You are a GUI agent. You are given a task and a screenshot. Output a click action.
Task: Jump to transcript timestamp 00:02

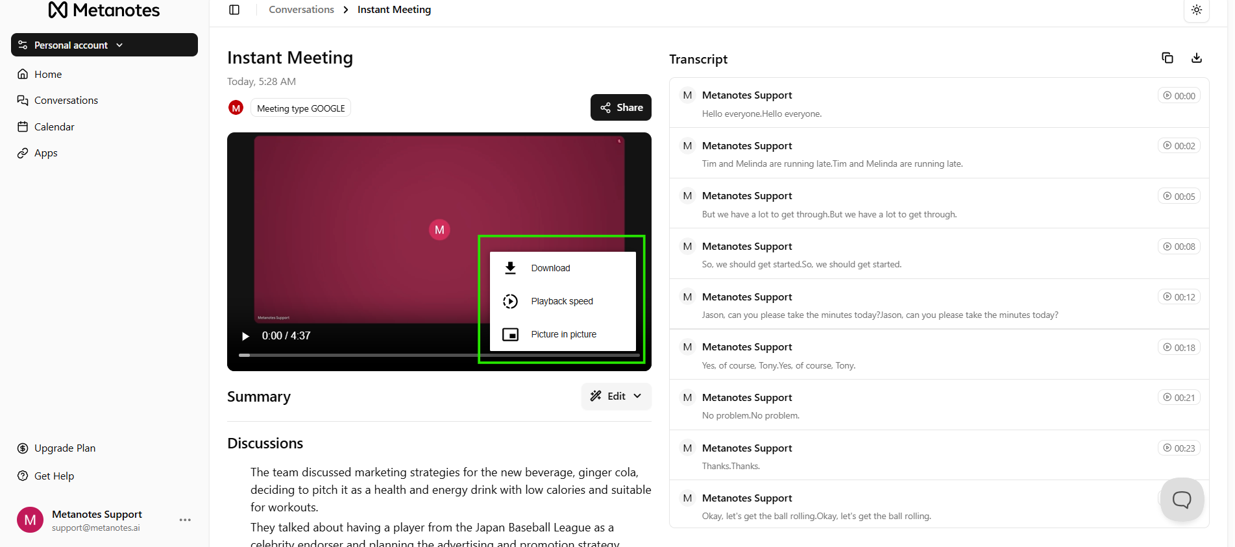tap(1179, 146)
